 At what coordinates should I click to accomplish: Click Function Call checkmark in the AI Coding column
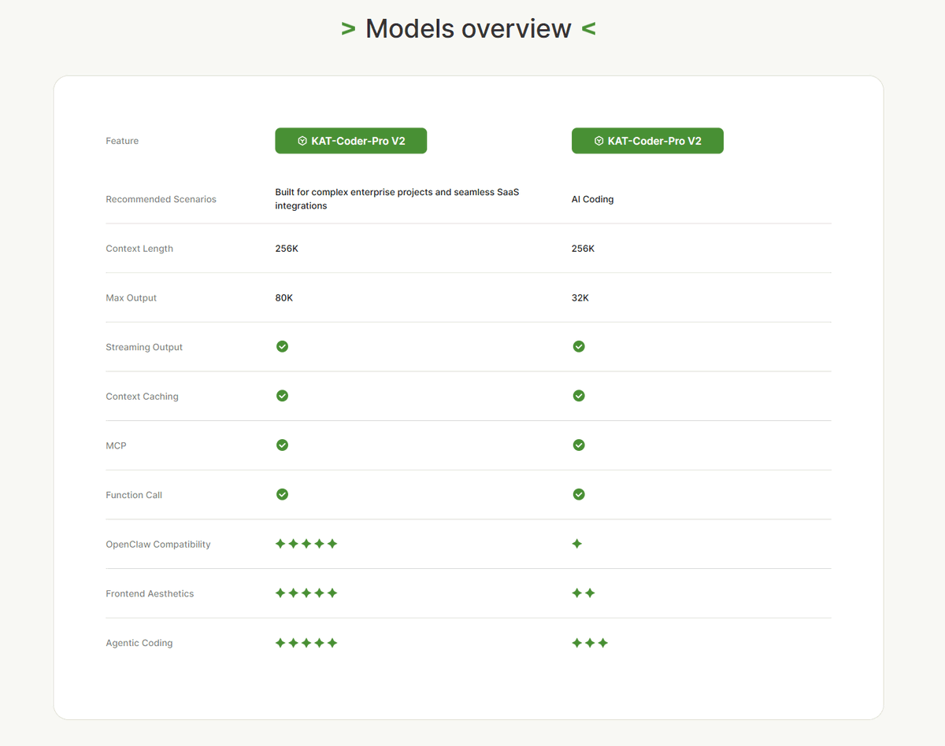(579, 494)
